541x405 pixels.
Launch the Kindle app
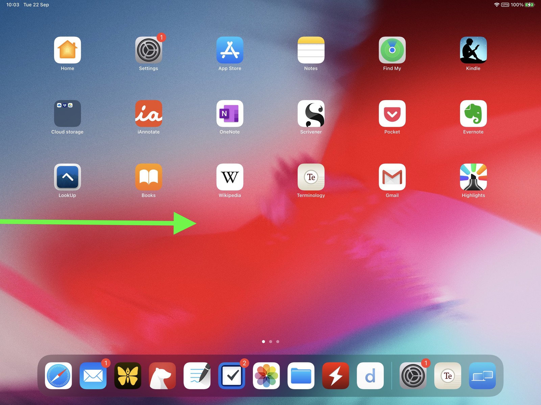473,50
